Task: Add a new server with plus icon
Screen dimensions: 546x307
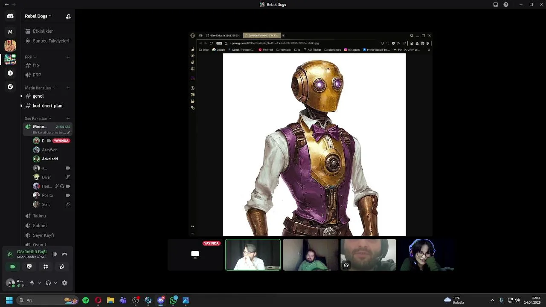Action: [x=10, y=73]
